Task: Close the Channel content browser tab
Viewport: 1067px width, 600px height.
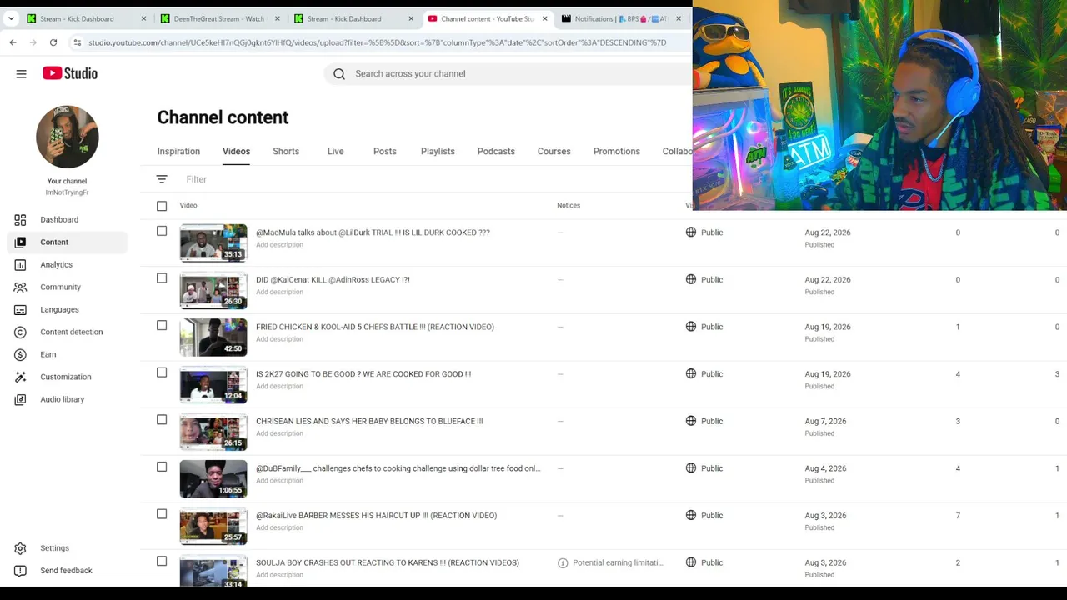Action: pos(544,18)
